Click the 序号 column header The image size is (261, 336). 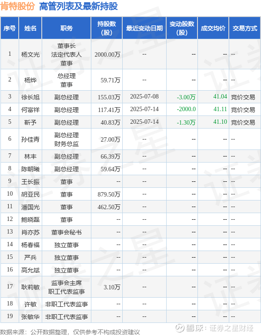pos(10,28)
